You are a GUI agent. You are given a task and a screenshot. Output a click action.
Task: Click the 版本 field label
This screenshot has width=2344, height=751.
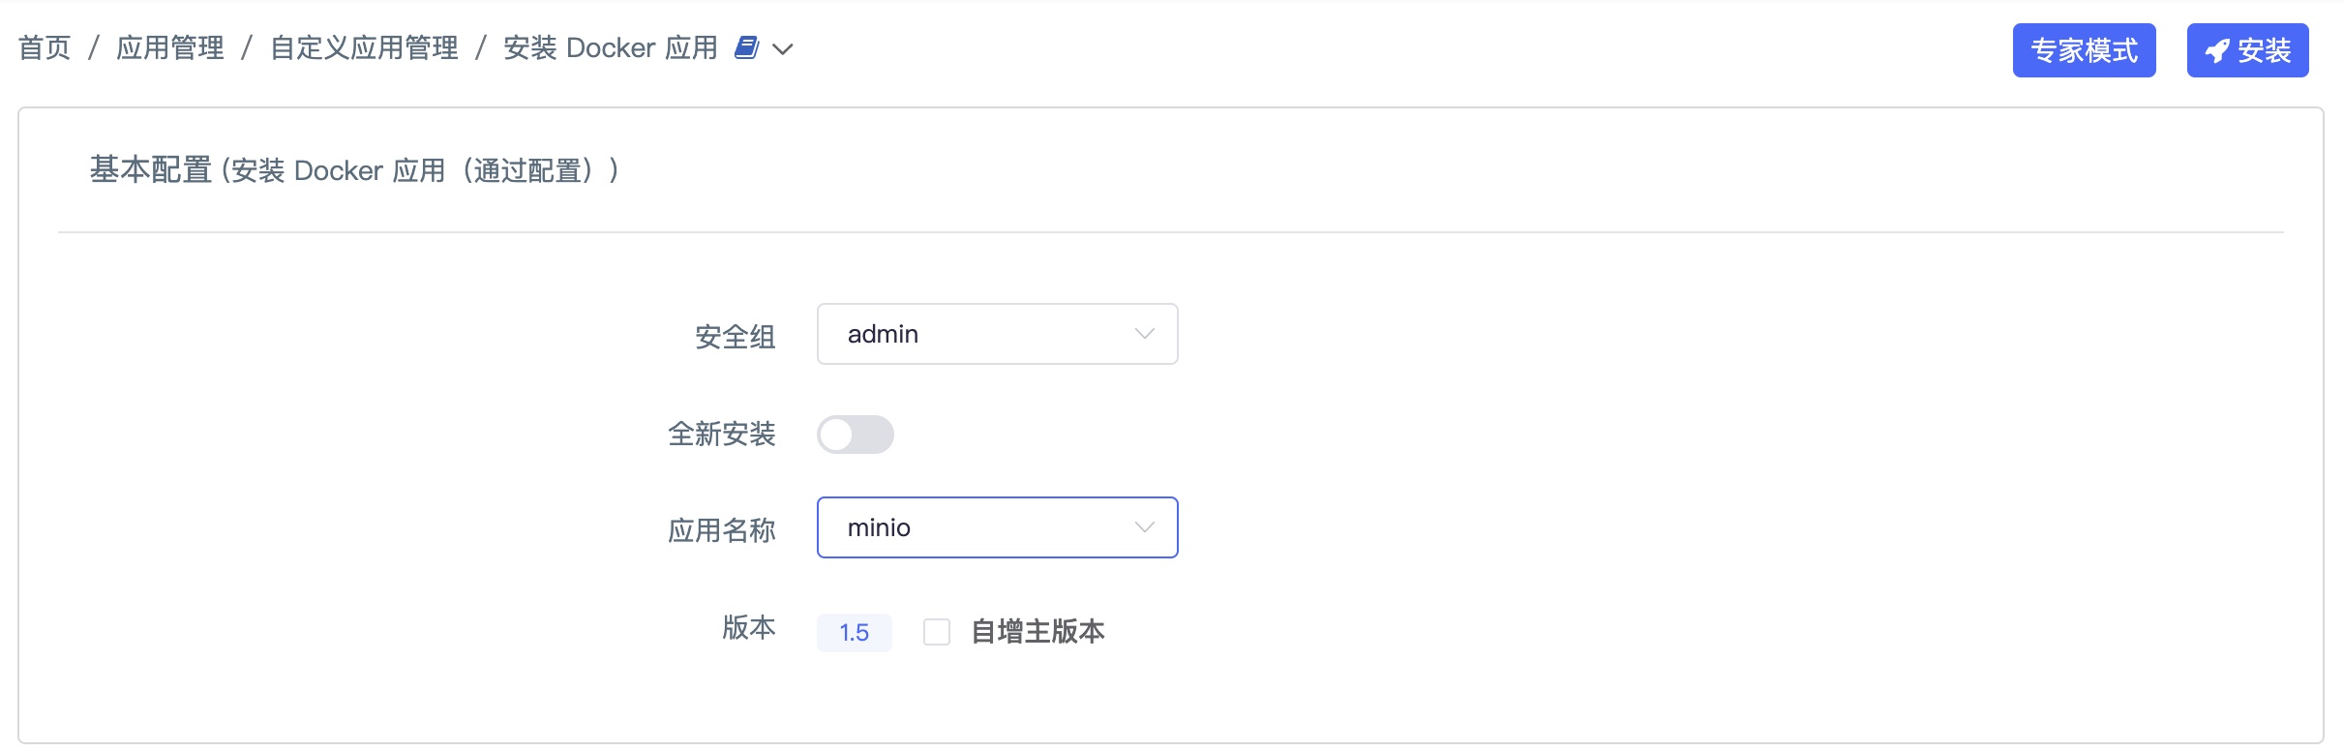coord(749,628)
